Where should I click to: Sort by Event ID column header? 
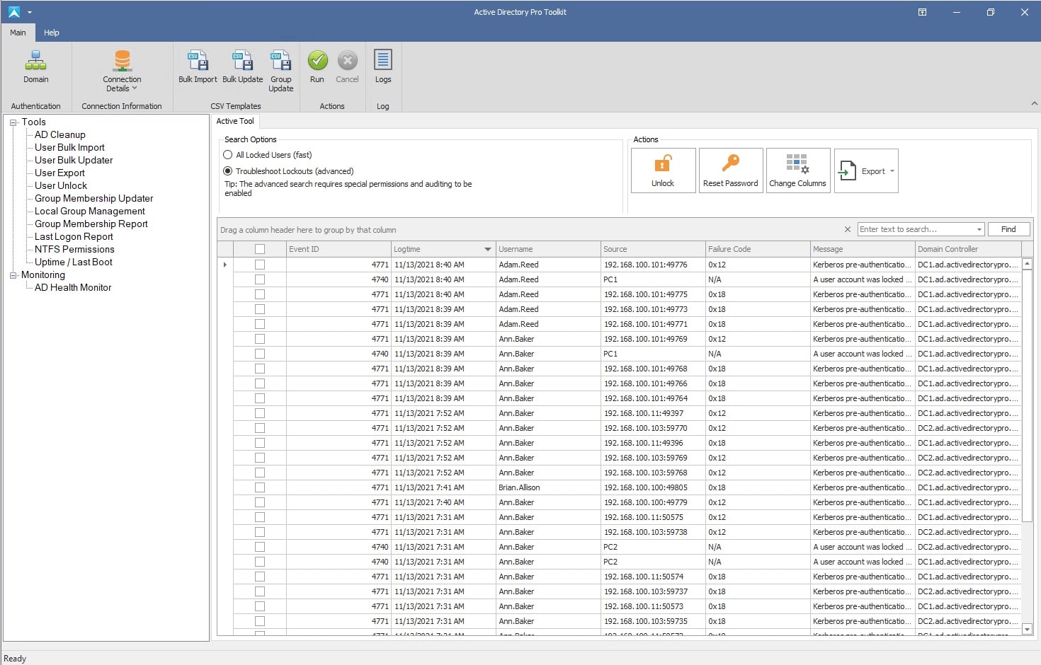point(339,249)
